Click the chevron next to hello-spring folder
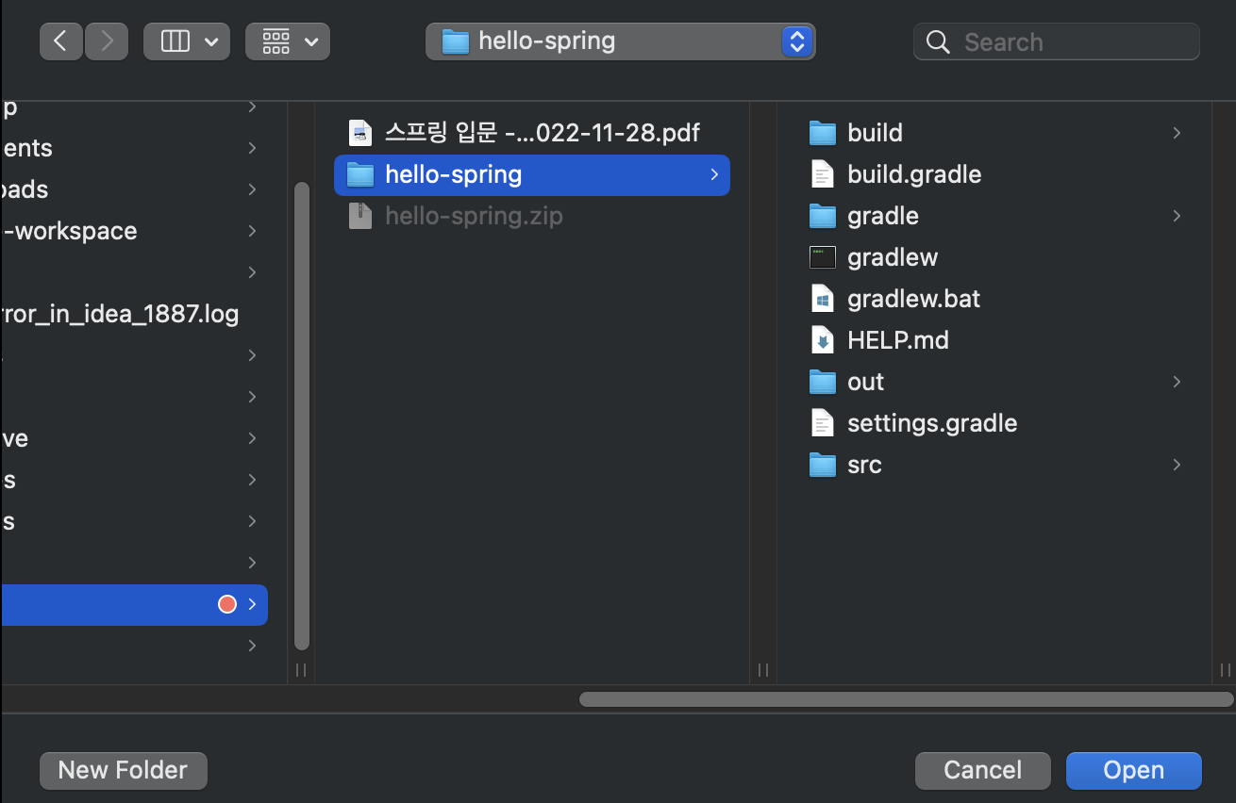Image resolution: width=1236 pixels, height=803 pixels. tap(714, 174)
